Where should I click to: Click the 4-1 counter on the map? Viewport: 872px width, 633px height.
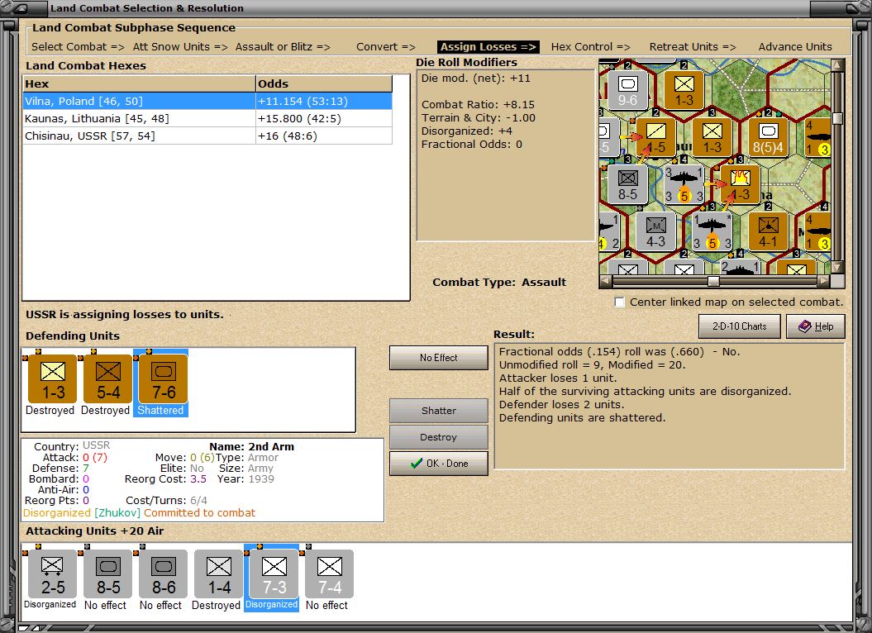click(x=768, y=231)
